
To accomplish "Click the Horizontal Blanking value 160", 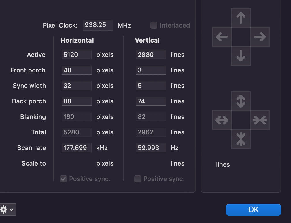I will (76, 117).
